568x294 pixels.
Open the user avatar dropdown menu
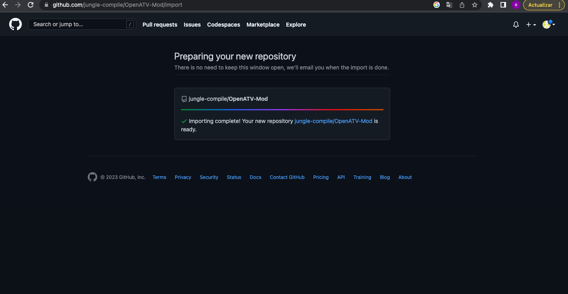click(549, 25)
